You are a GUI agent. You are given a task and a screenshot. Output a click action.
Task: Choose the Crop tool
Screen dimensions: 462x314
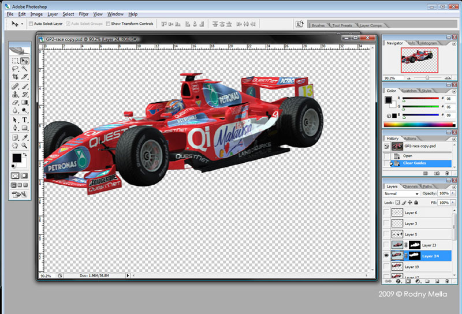point(15,77)
